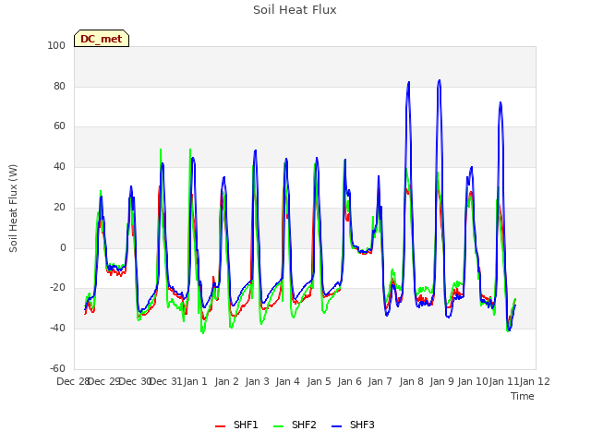
Task: Click the 0 y-axis tick label
Action: coord(63,247)
